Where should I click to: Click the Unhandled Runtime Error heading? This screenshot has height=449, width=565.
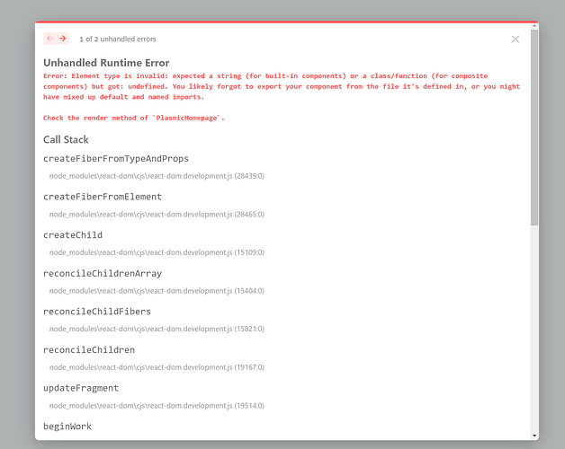(x=106, y=63)
